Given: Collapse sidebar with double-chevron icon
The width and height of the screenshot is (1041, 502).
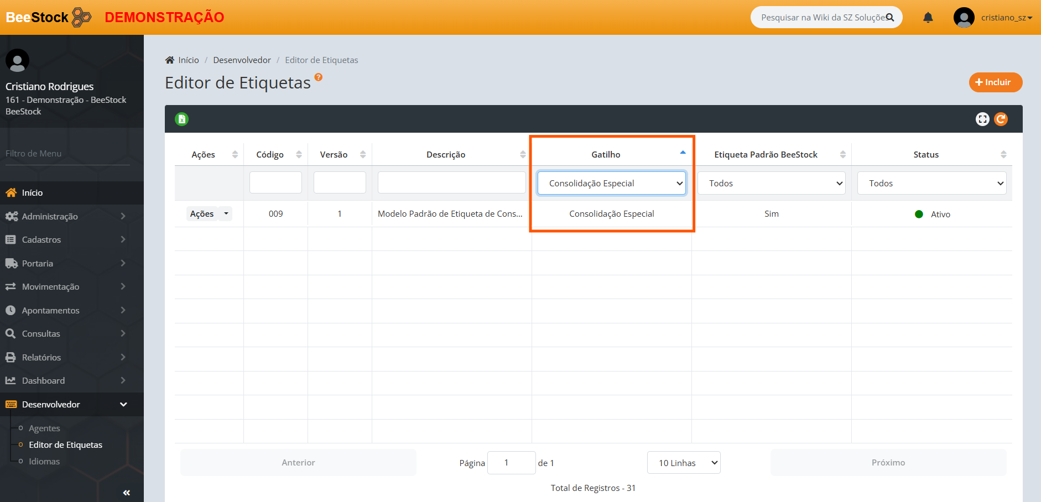Looking at the screenshot, I should 126,492.
